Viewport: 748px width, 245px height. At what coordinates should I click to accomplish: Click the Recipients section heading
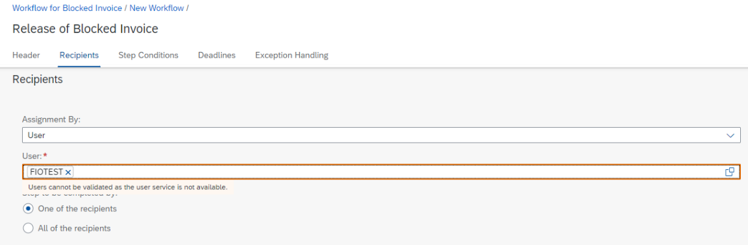tap(38, 80)
